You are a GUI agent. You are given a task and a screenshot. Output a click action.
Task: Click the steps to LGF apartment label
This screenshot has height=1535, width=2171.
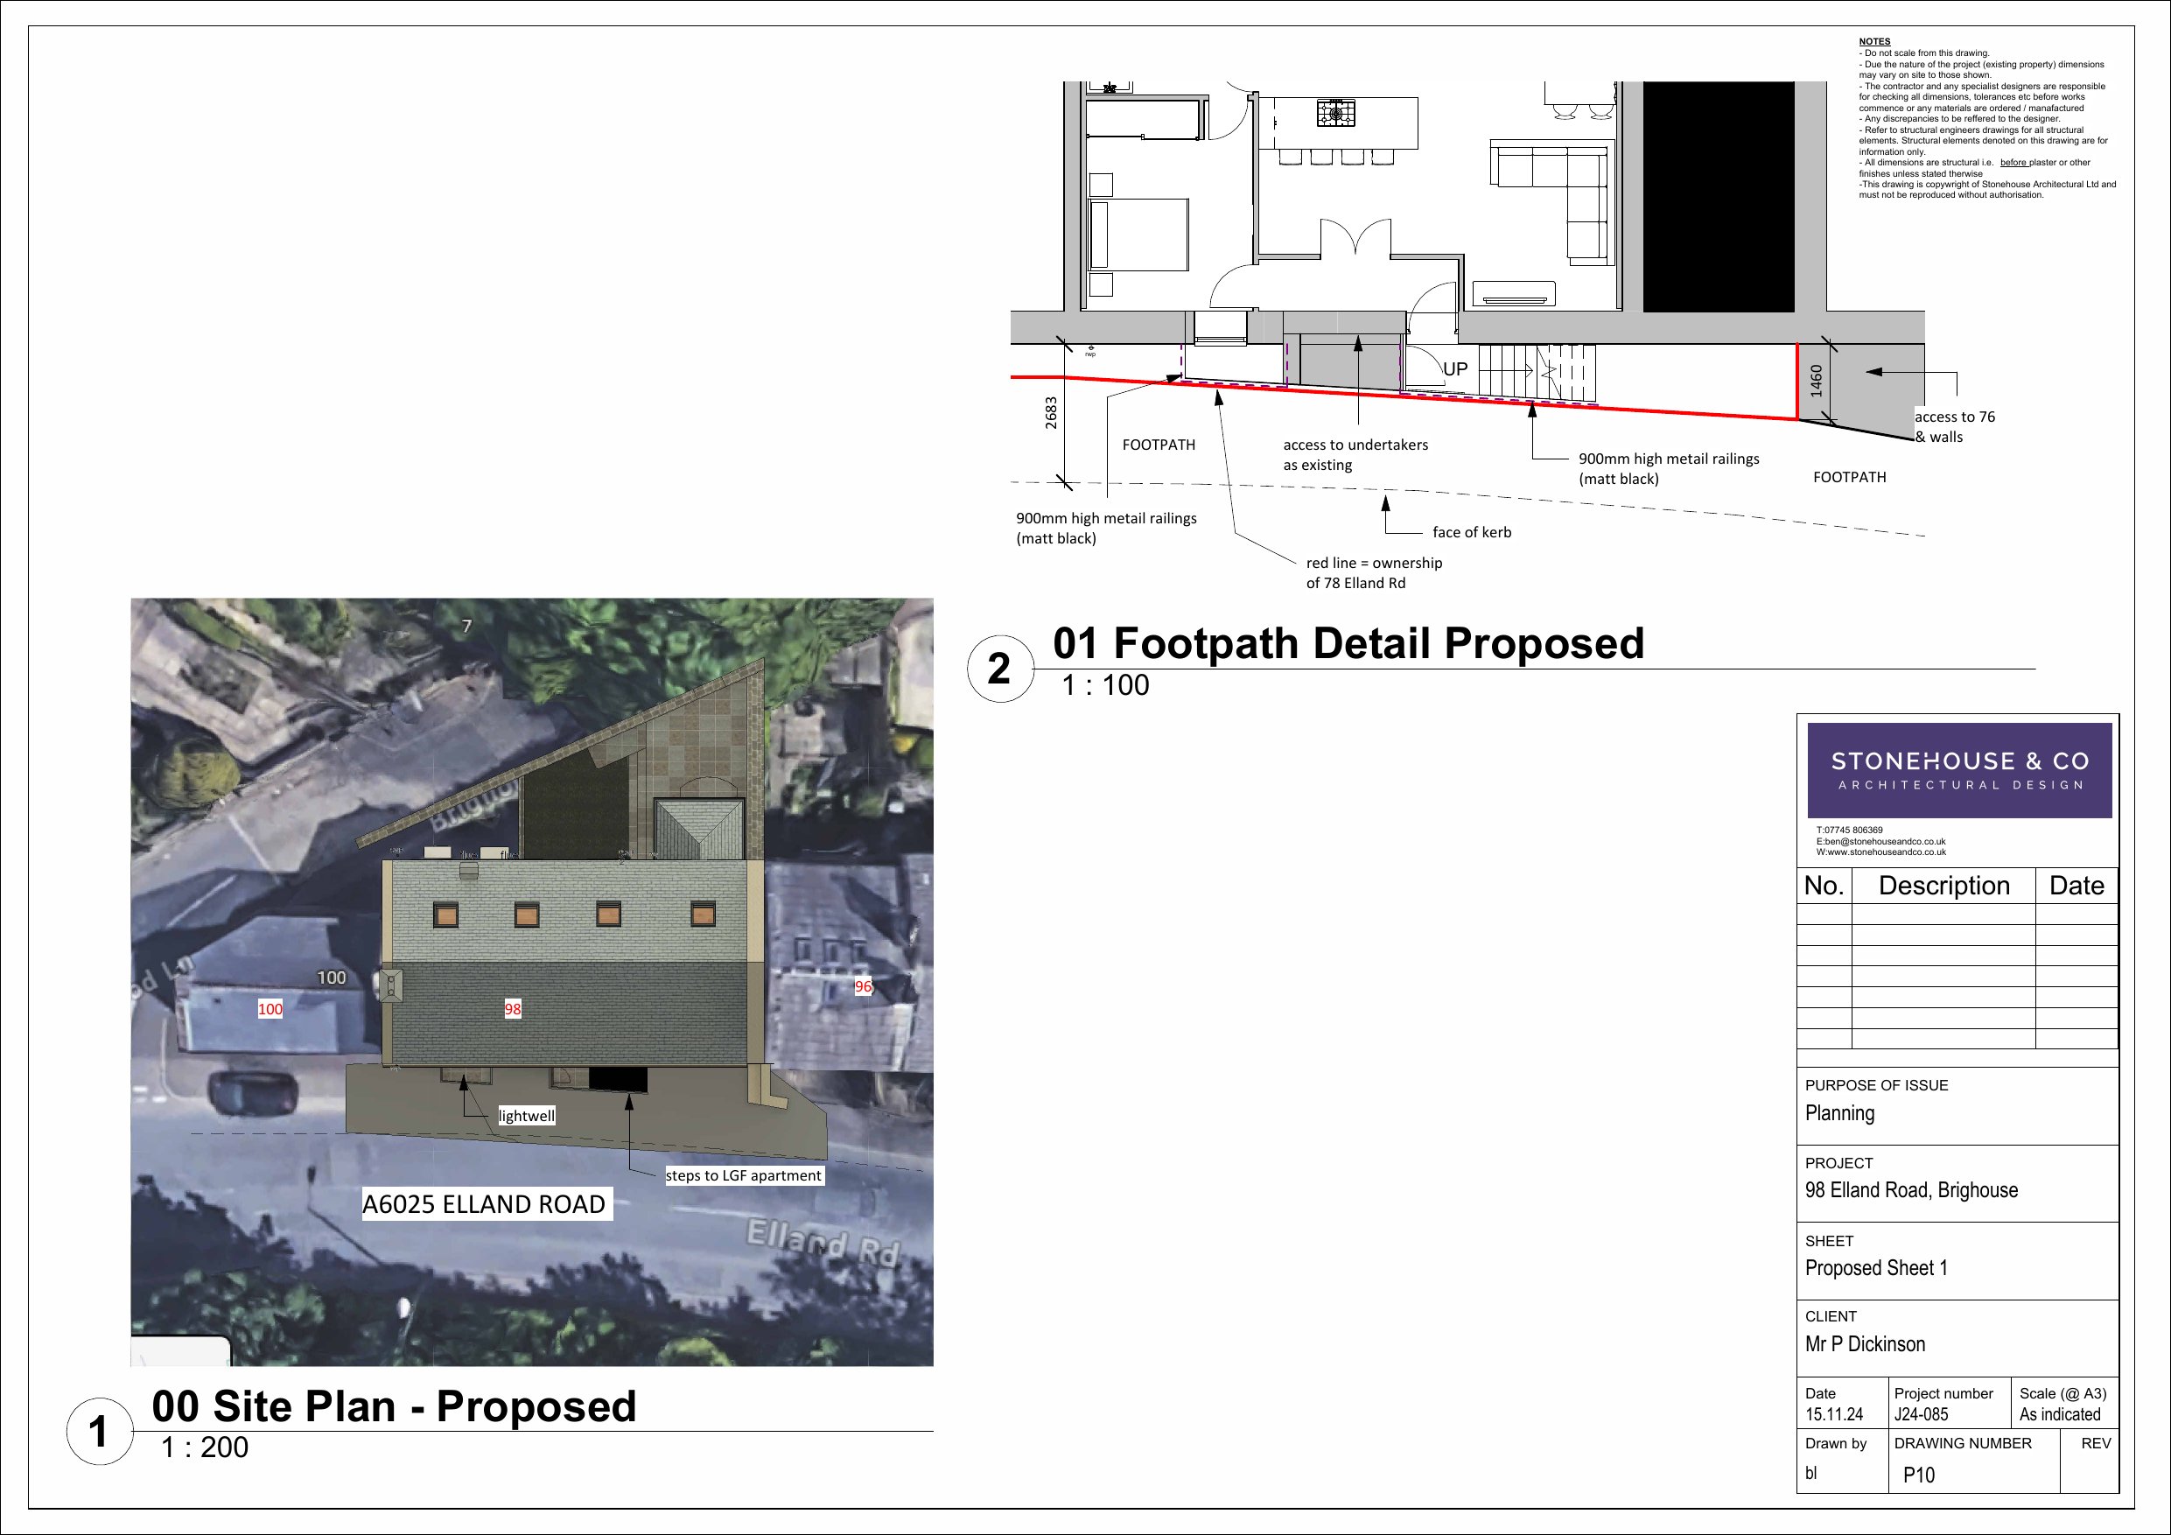pos(743,1175)
